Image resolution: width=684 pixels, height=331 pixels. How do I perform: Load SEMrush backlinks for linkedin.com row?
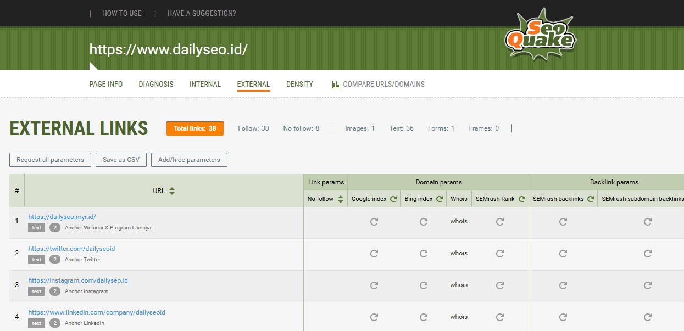(x=563, y=317)
